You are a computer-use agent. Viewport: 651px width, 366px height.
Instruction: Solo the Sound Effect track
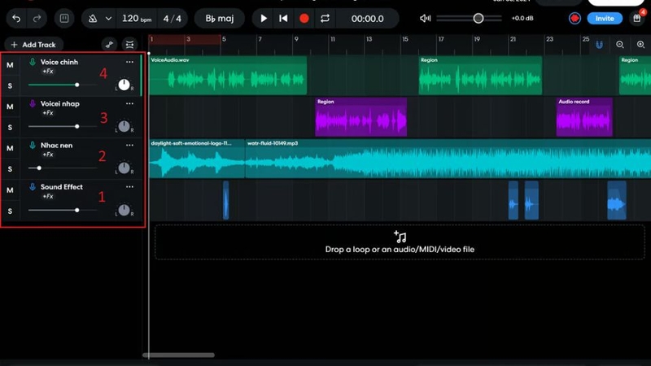10,211
